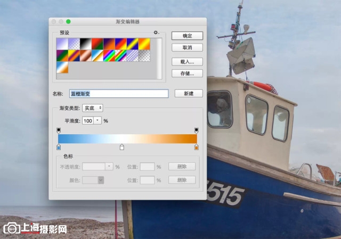Click the 新建 button

pos(189,94)
